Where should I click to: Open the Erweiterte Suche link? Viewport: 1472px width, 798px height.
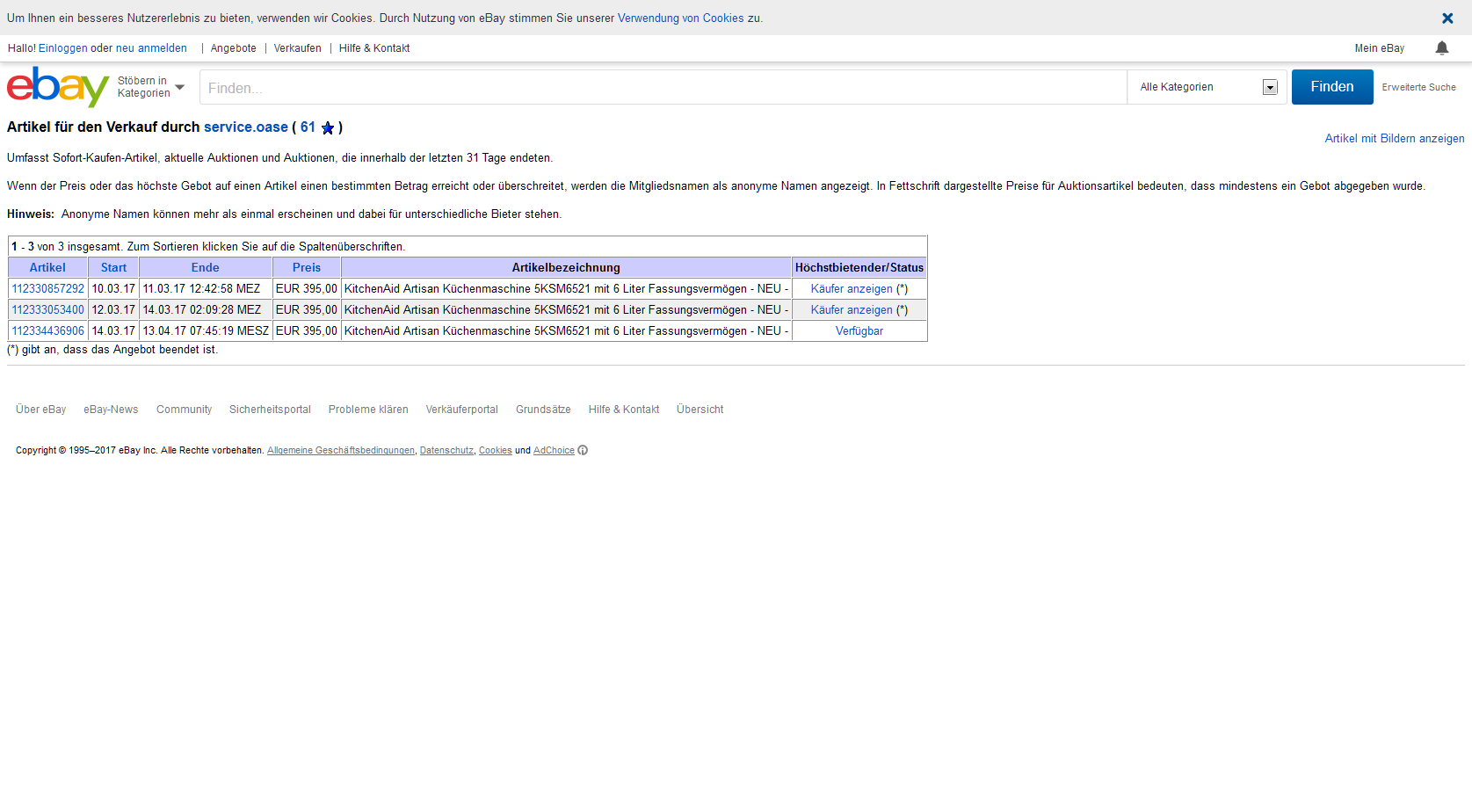[x=1418, y=88]
